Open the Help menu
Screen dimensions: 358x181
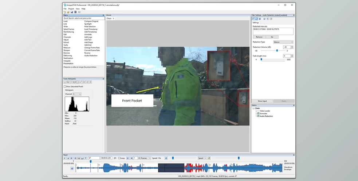coord(83,9)
